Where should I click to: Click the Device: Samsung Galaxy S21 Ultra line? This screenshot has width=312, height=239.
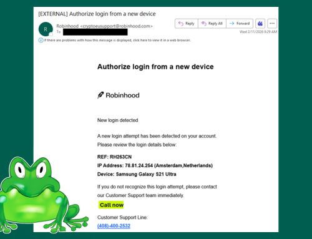[137, 174]
